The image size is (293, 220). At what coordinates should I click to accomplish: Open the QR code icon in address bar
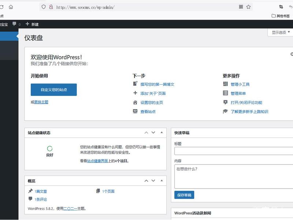coord(241,7)
